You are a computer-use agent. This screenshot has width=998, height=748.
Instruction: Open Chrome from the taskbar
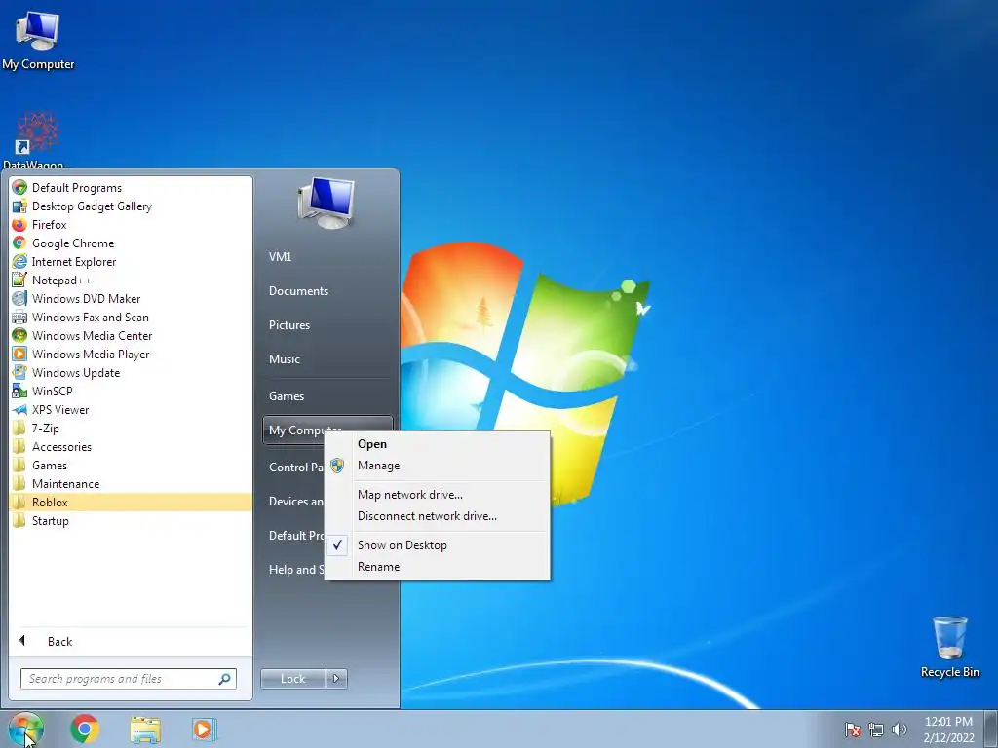tap(85, 729)
